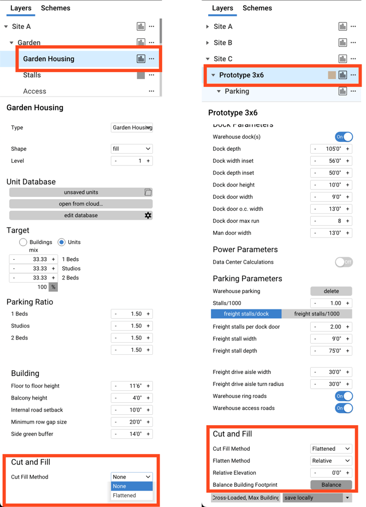Screen dimensions: 366x507
Task: Click open from cloud button
Action: pyautogui.click(x=81, y=204)
